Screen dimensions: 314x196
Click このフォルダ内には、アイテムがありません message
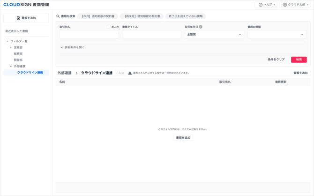[183, 129]
